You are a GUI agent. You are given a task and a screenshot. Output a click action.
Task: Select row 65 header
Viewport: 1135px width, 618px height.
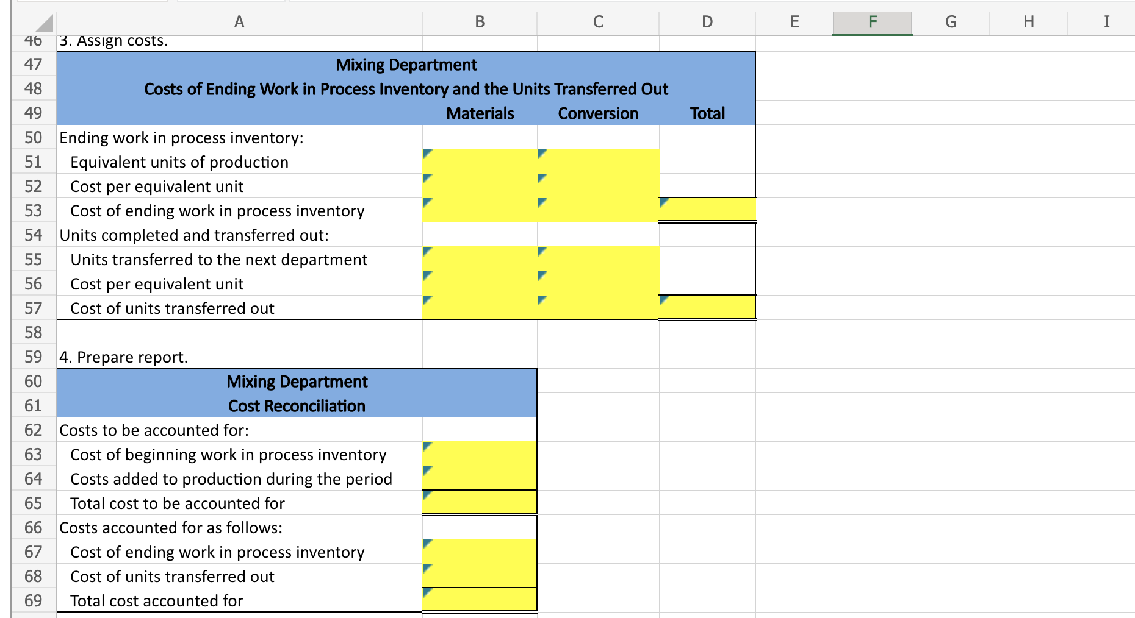click(34, 503)
